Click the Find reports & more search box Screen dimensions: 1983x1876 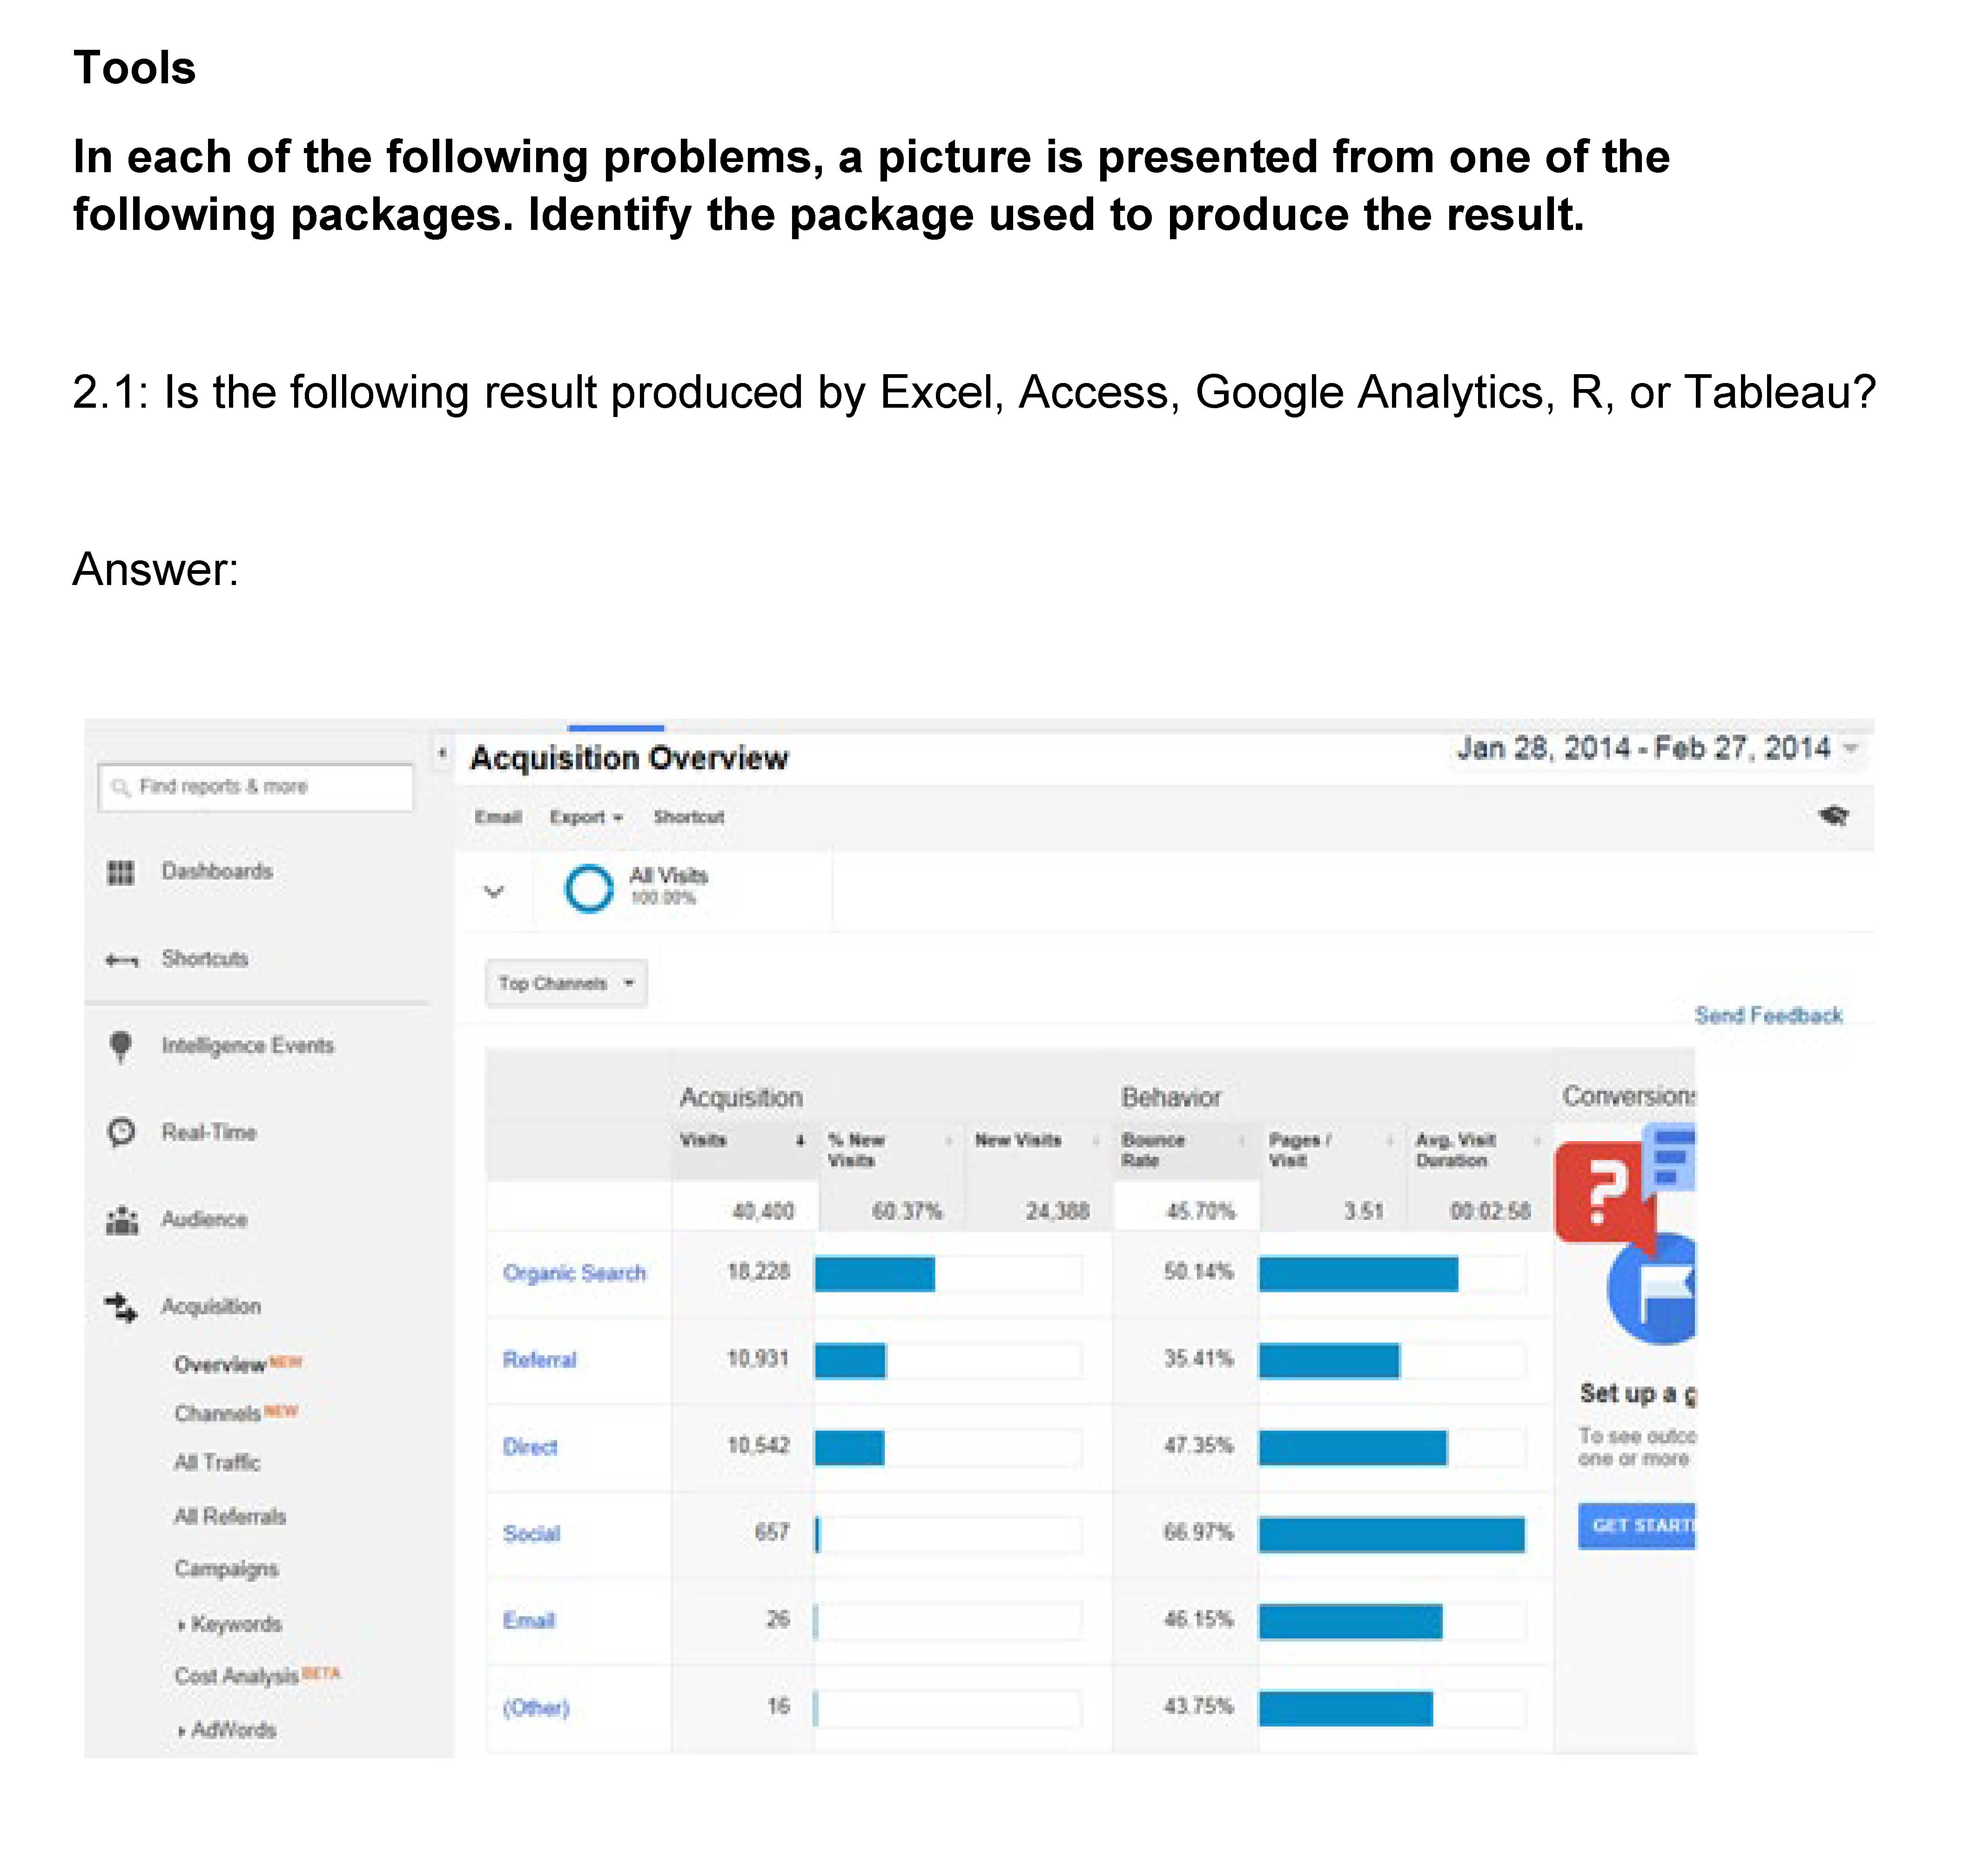point(256,787)
